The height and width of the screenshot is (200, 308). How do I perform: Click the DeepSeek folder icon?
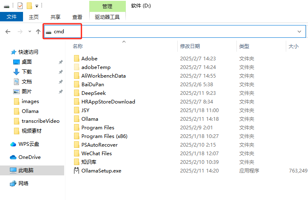click(x=76, y=93)
